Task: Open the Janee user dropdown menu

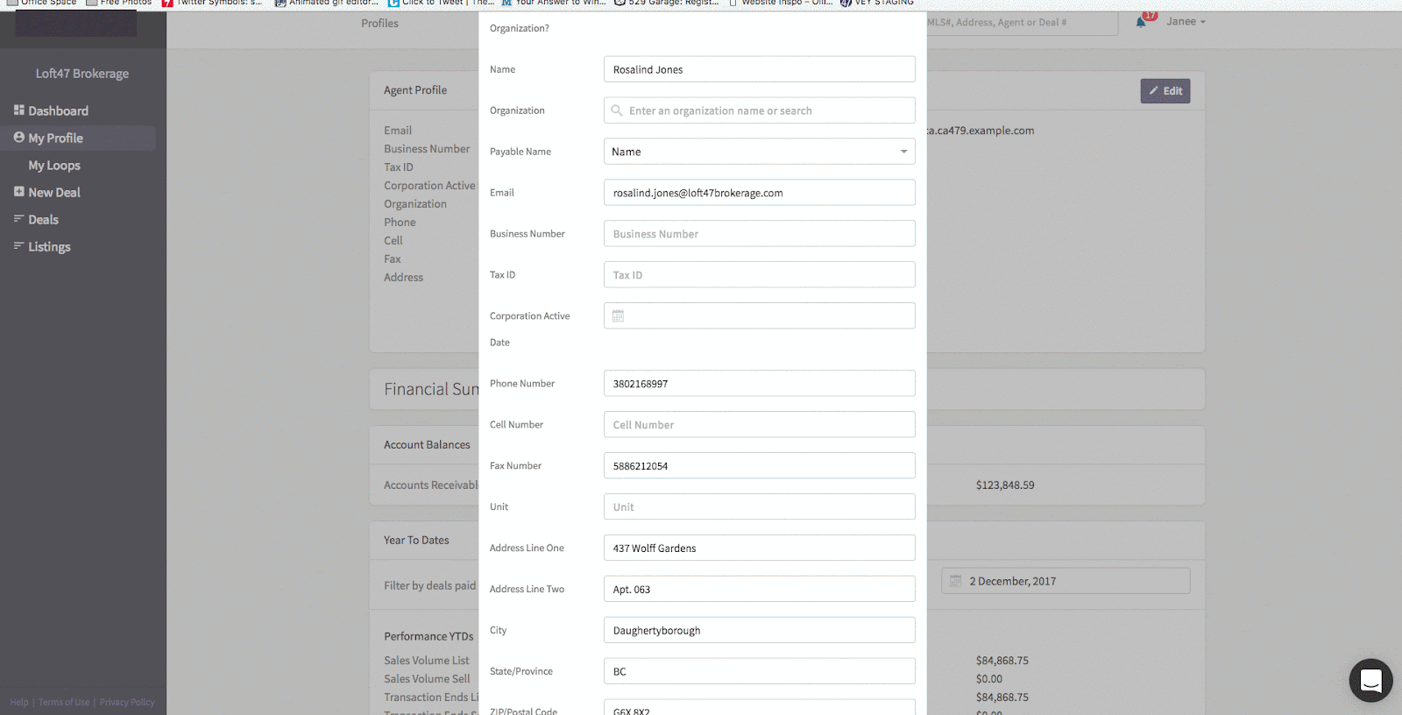Action: click(1186, 22)
